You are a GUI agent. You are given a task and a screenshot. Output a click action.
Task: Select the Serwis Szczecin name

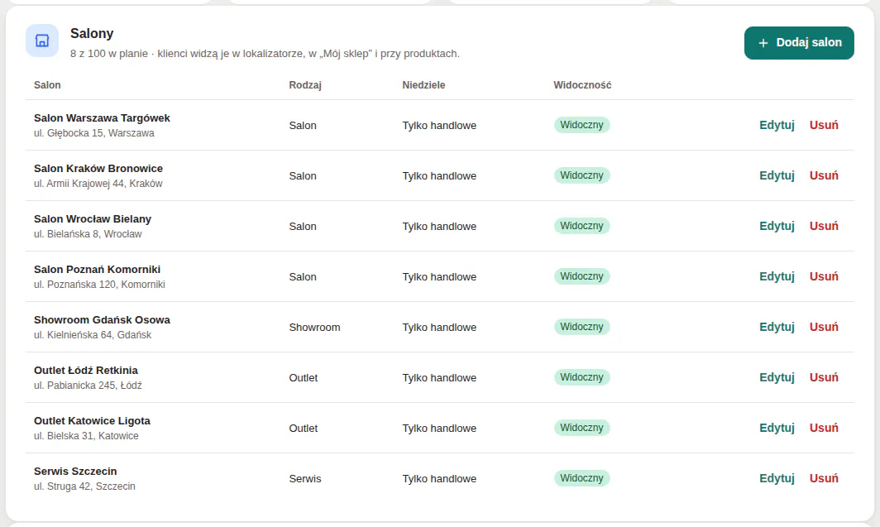coord(75,472)
